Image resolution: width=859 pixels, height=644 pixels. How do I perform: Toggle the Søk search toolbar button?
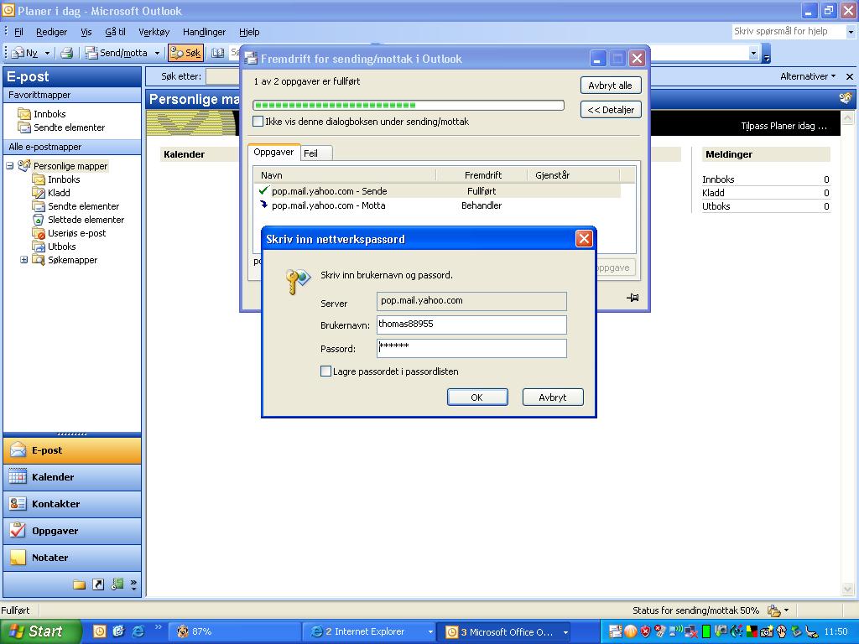click(x=185, y=53)
